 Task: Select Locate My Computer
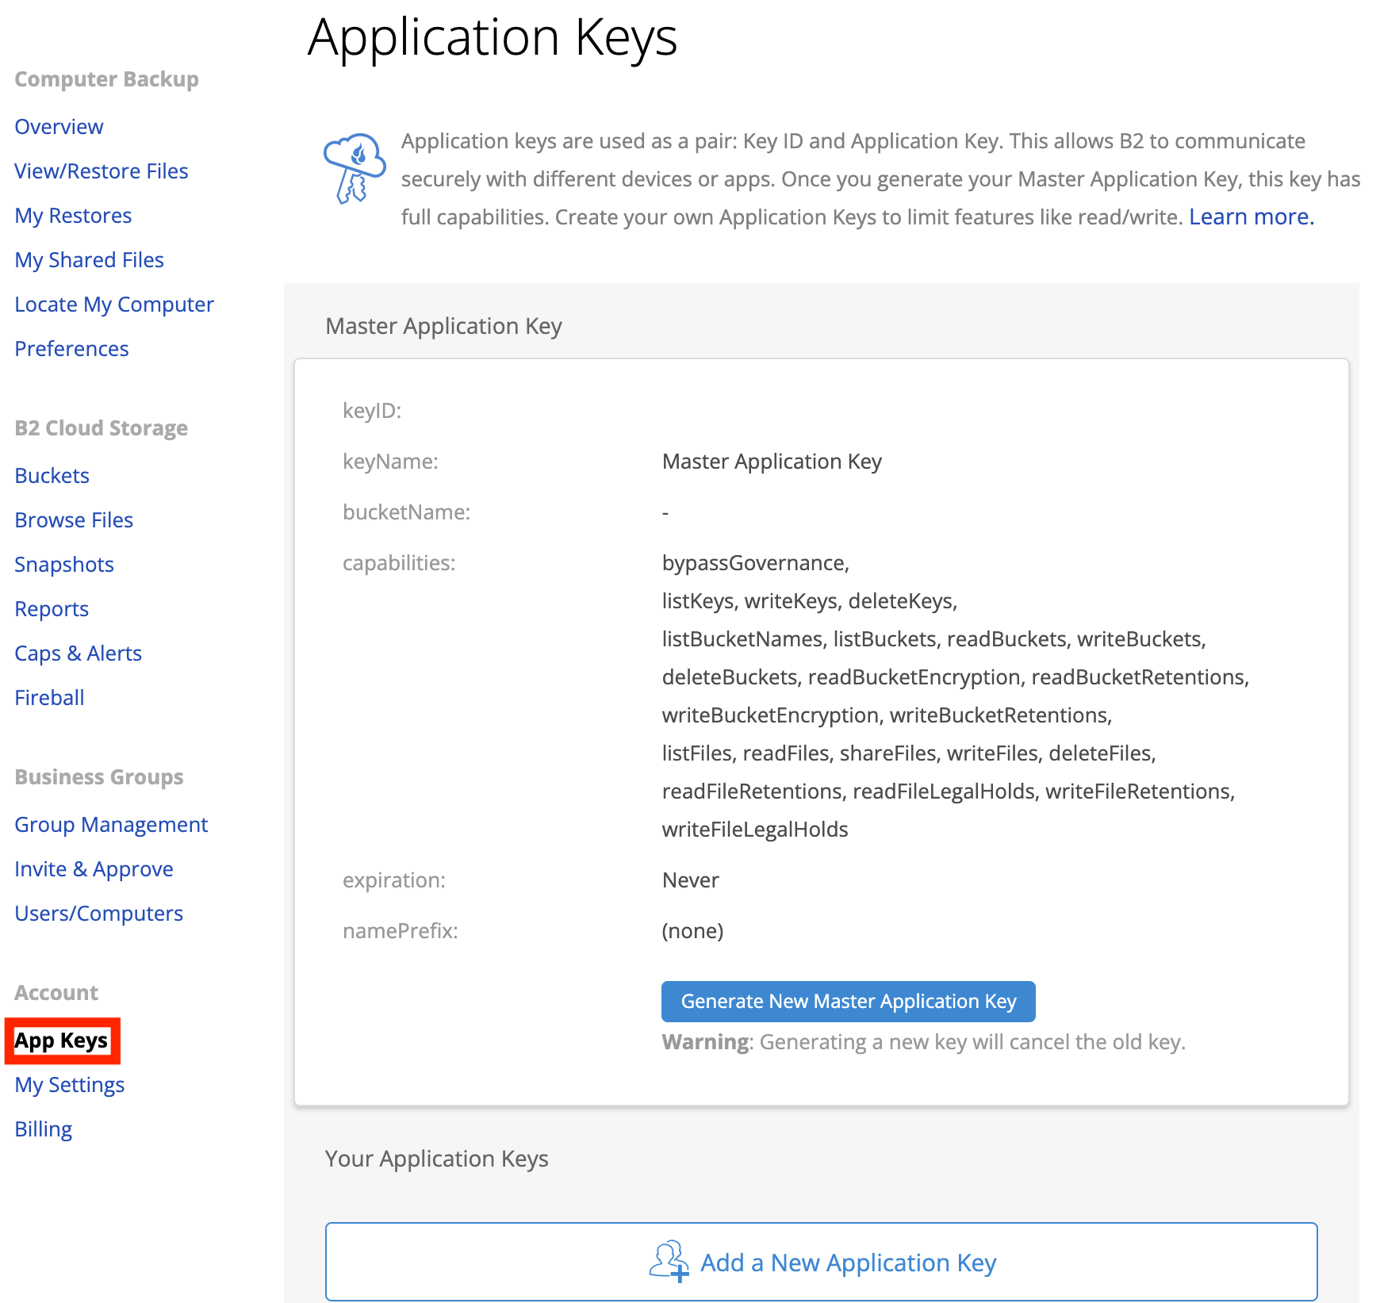click(x=114, y=305)
